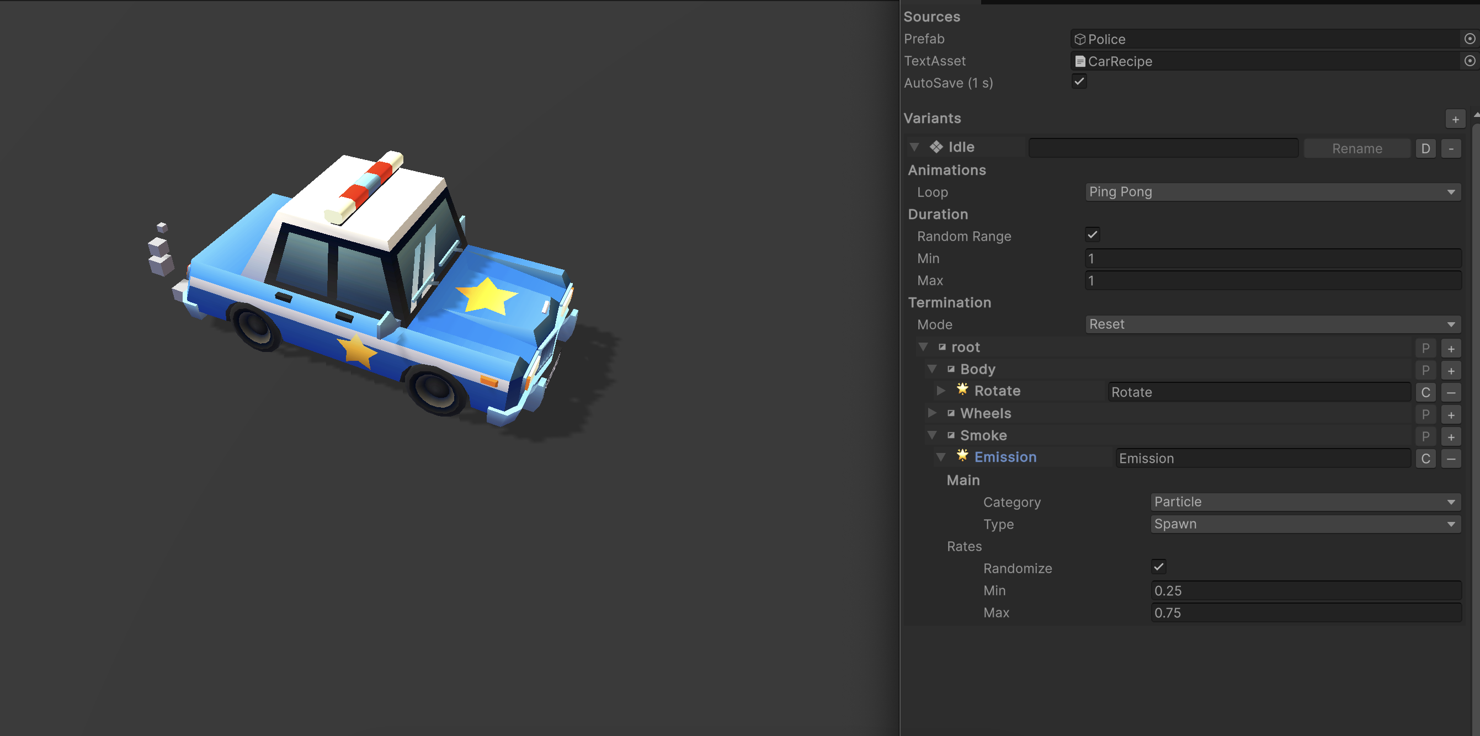1480x736 pixels.
Task: Select the Emission tree item
Action: (x=1005, y=457)
